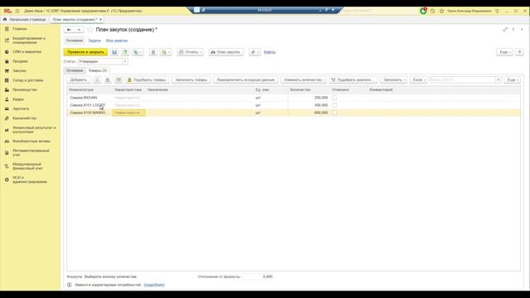Click the Количество column header
530x298 pixels.
coord(309,90)
